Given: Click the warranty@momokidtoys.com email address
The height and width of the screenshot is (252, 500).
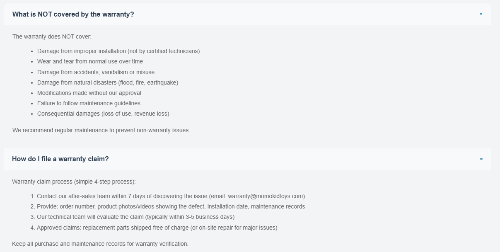Looking at the screenshot, I should [x=266, y=196].
